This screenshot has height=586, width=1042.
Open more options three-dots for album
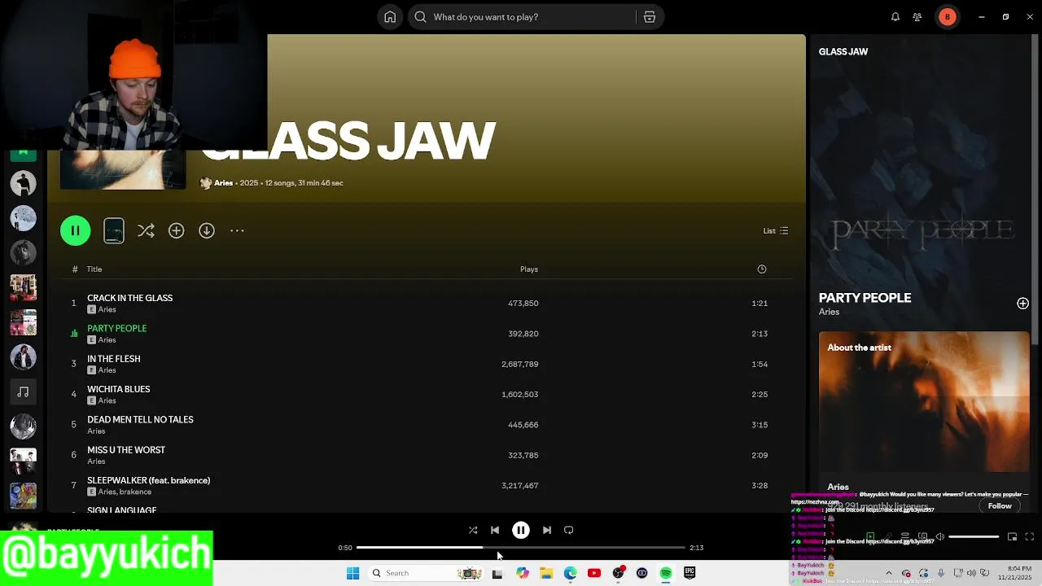tap(237, 231)
